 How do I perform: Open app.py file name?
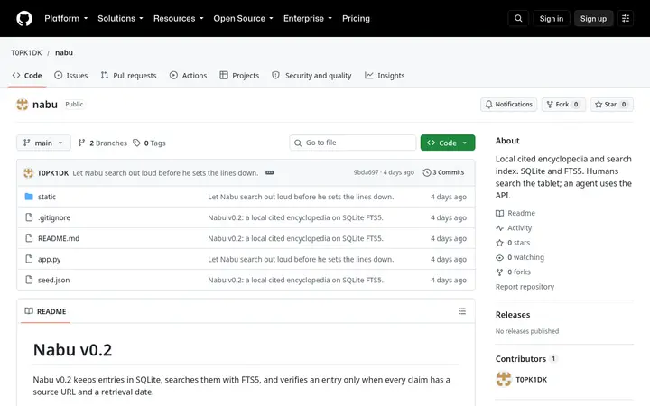click(50, 259)
